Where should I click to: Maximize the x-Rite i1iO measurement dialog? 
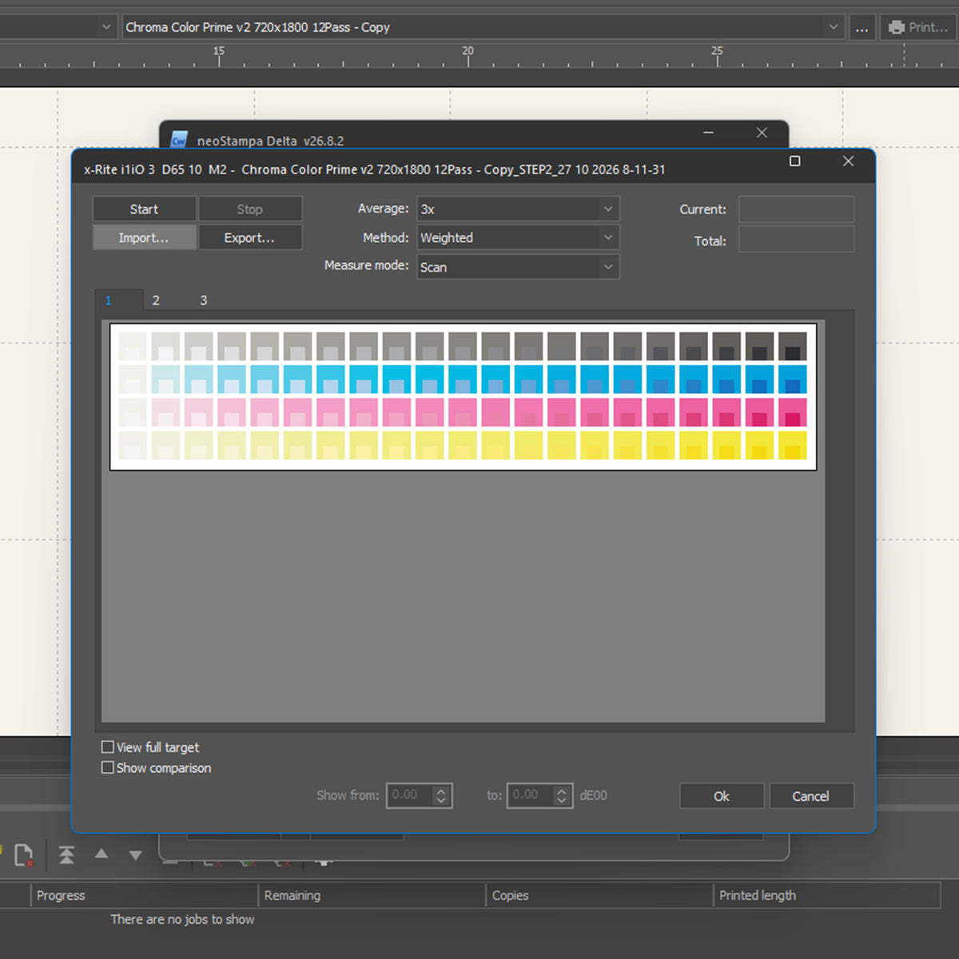click(x=794, y=161)
